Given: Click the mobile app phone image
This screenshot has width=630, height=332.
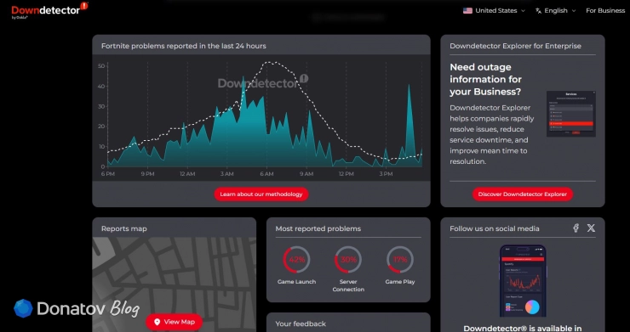Looking at the screenshot, I should (523, 281).
